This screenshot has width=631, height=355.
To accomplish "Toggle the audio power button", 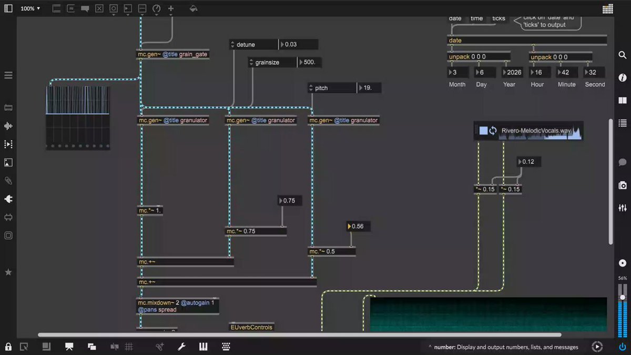I will coord(623,347).
